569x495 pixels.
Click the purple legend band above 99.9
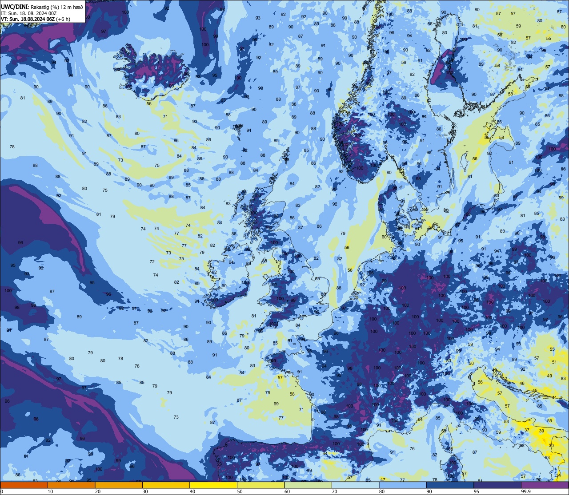(545, 485)
